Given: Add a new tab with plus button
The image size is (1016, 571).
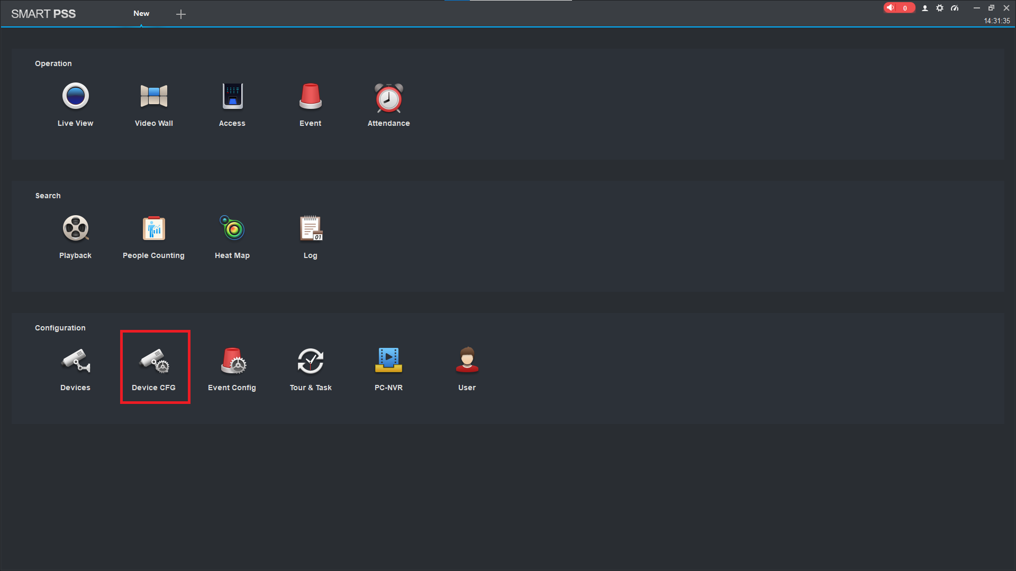Looking at the screenshot, I should pyautogui.click(x=181, y=14).
